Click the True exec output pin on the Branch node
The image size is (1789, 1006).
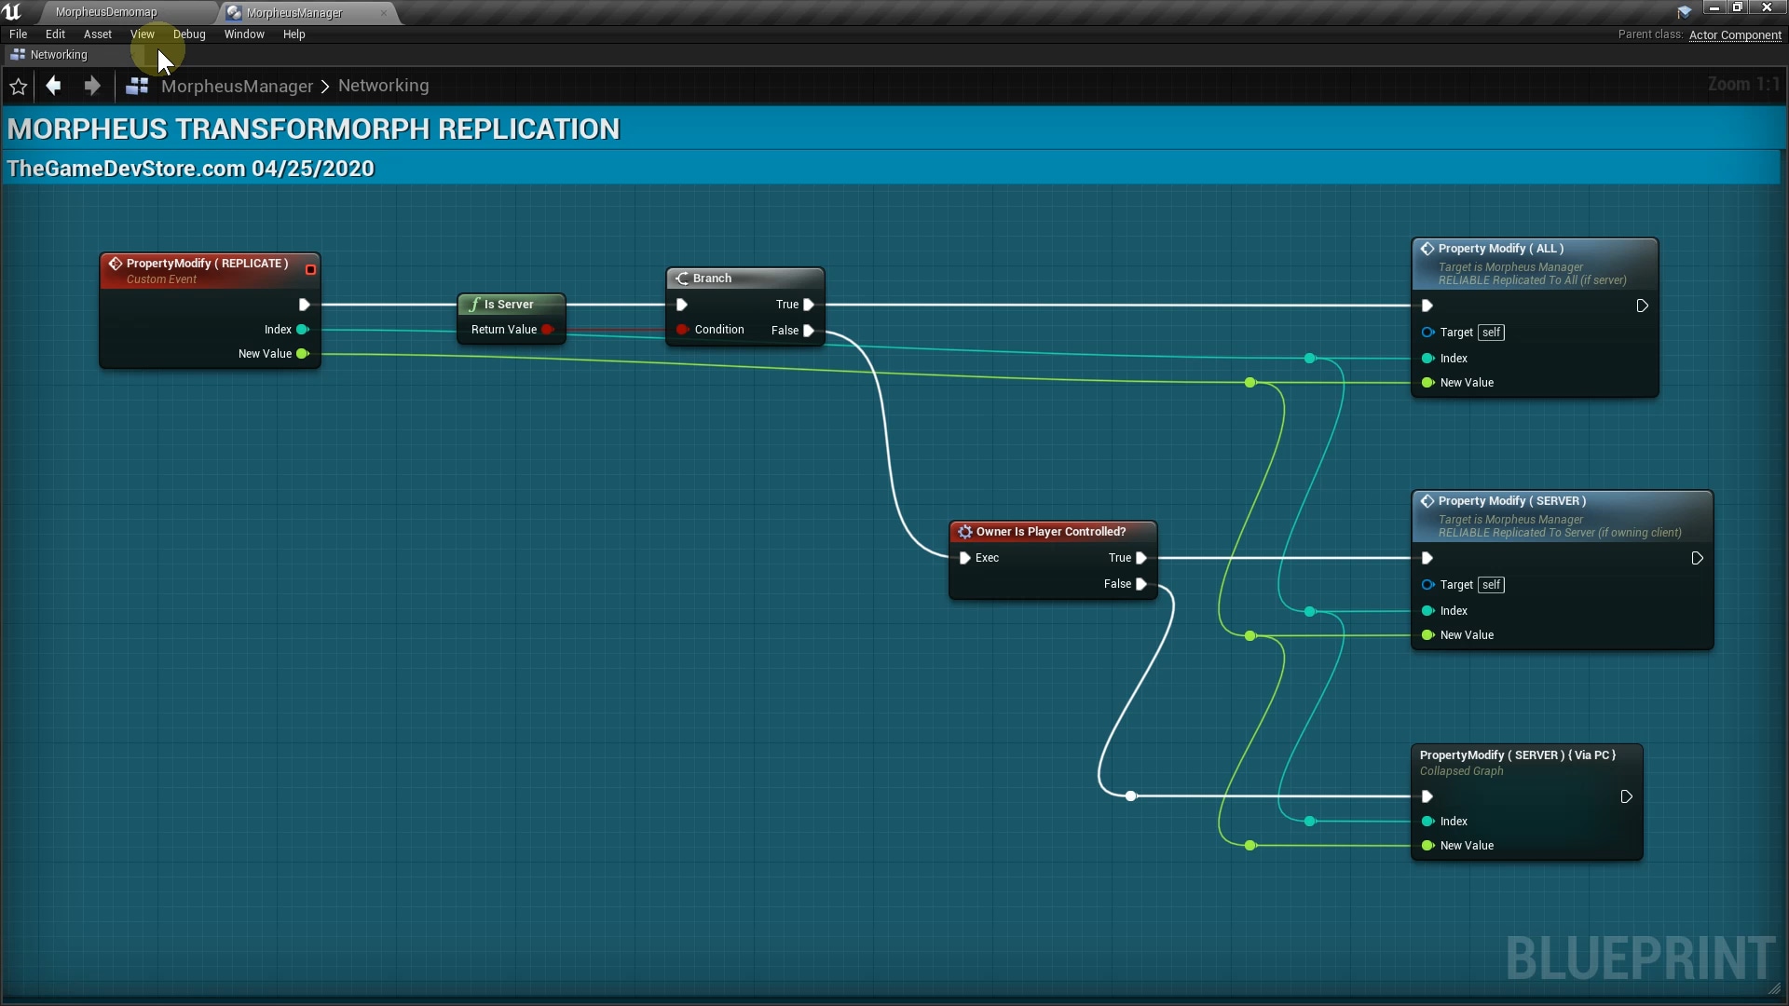coord(808,305)
